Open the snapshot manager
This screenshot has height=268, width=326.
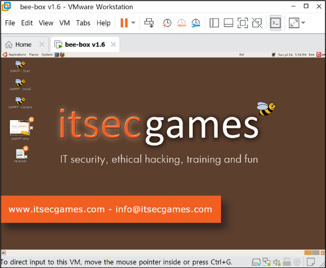point(196,23)
